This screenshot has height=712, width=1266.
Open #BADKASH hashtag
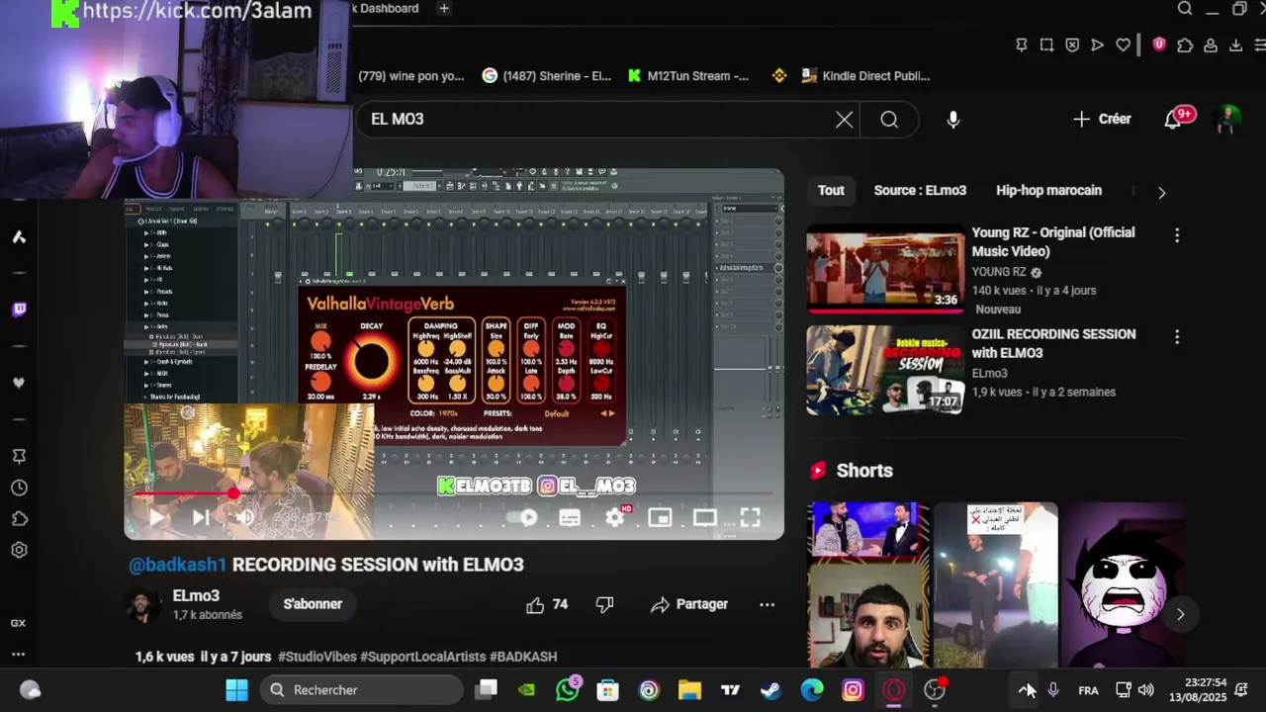(x=523, y=657)
